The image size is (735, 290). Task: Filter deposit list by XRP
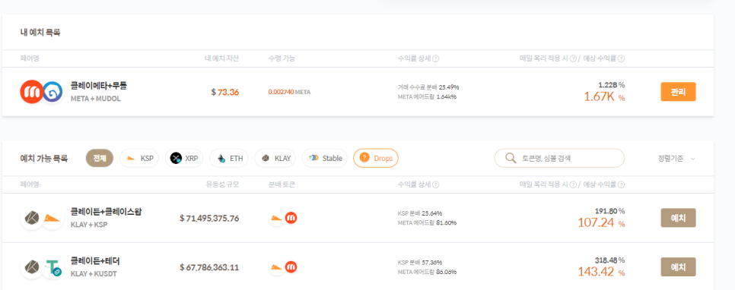pos(184,158)
